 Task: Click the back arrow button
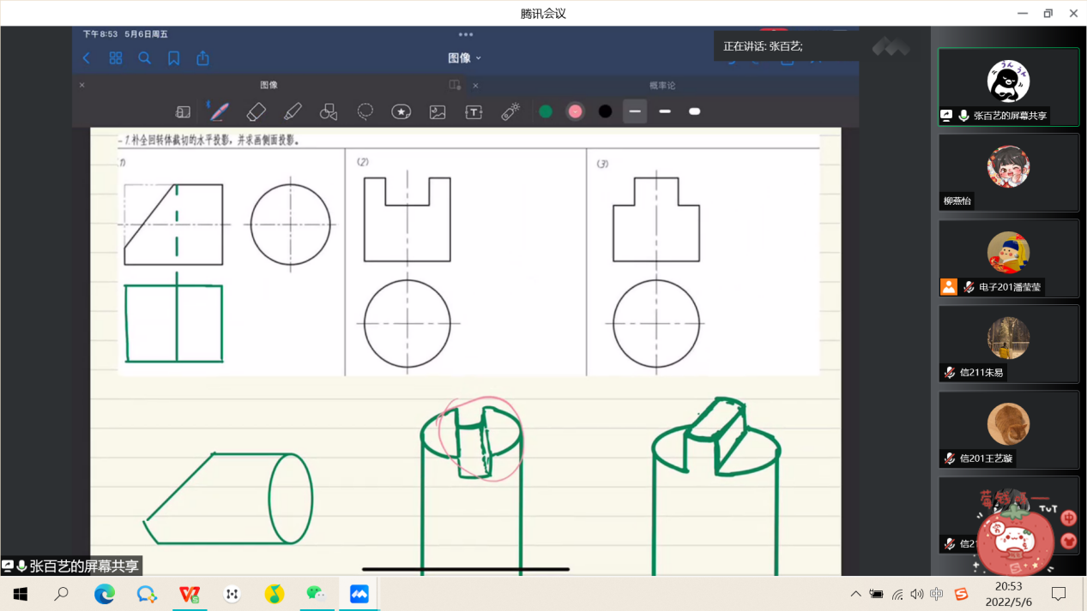point(86,58)
